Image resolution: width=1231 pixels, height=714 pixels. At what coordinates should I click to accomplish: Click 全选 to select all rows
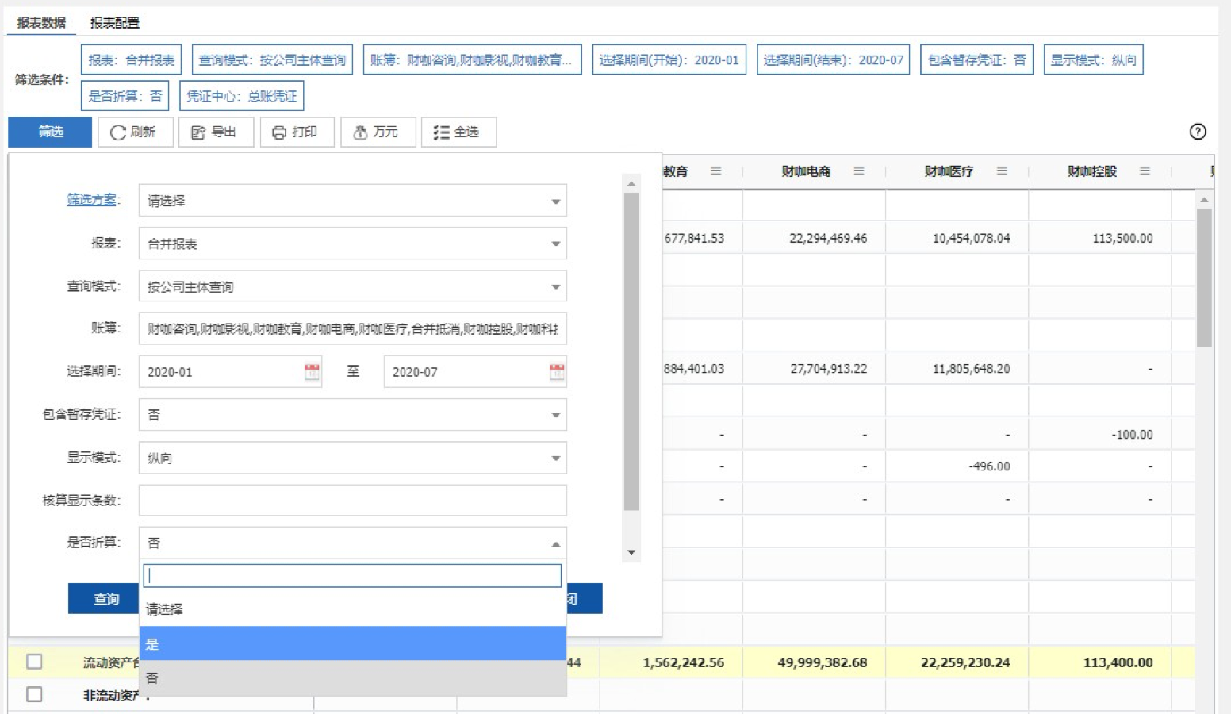coord(458,132)
